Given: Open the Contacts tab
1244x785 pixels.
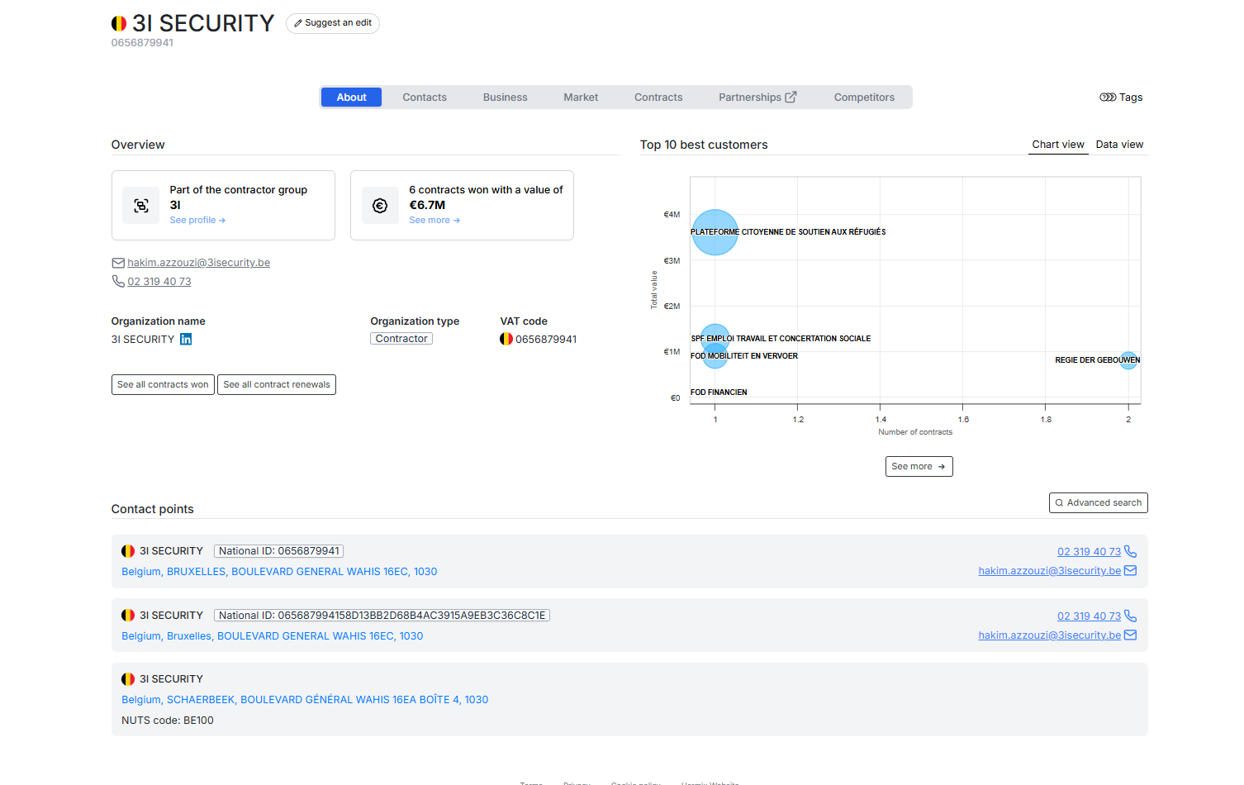Looking at the screenshot, I should tap(425, 98).
